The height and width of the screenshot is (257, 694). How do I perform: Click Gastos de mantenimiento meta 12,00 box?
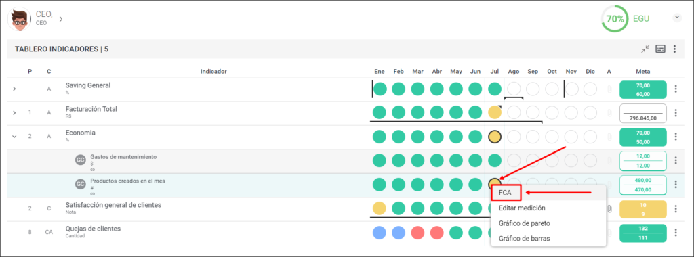click(x=643, y=161)
